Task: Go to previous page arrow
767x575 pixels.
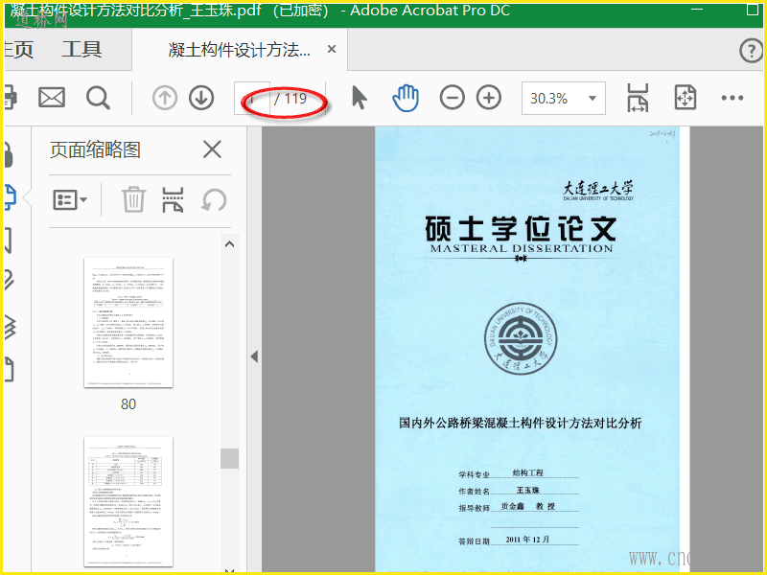Action: 164,98
